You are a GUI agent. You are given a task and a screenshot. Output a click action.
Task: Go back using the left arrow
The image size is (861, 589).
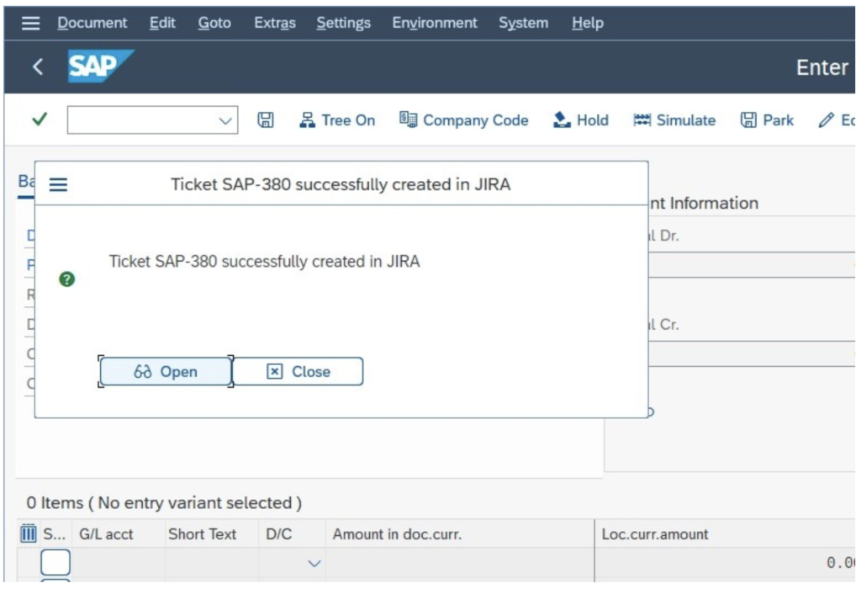38,67
